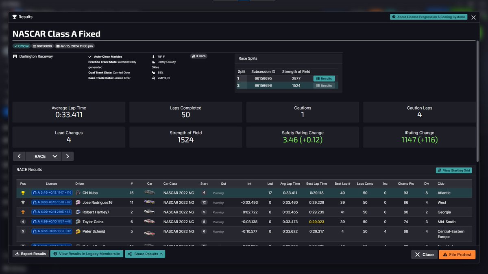This screenshot has width=488, height=274.
Task: Click the Safety Rating Change value 3.46 (+0.12)
Action: pyautogui.click(x=303, y=140)
